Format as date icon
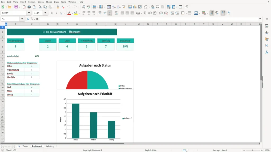The height and width of the screenshot is (152, 271). click(x=155, y=13)
